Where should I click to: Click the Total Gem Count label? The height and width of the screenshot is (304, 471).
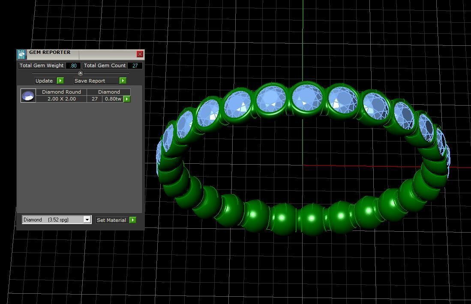pyautogui.click(x=105, y=66)
